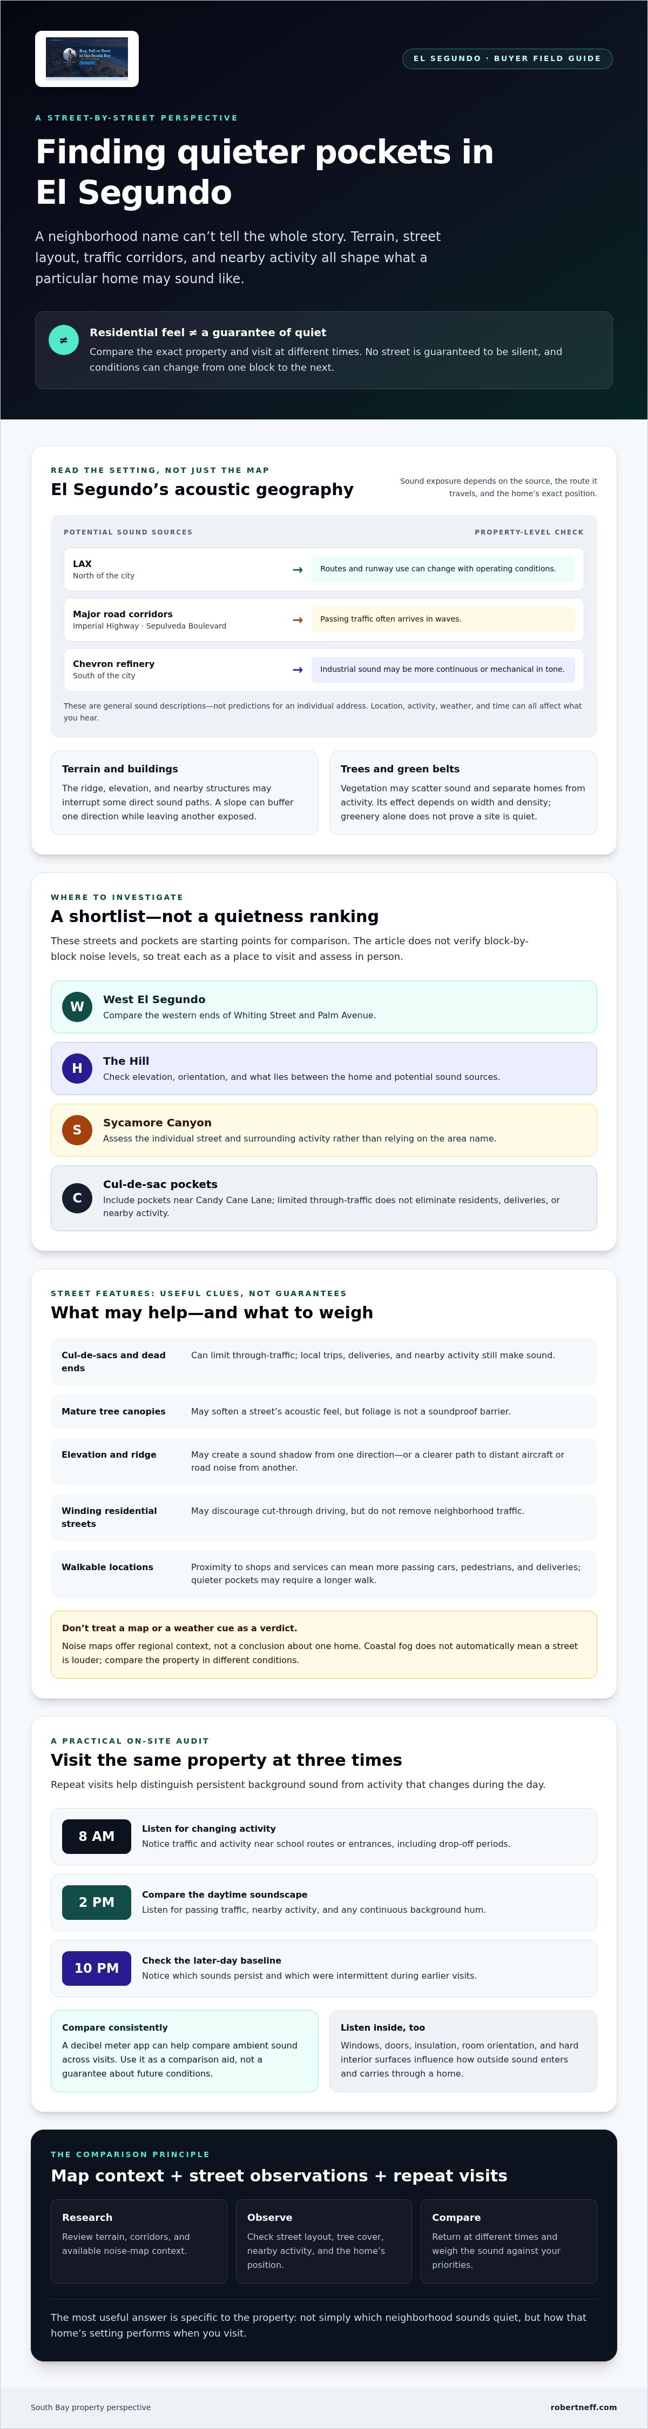
Task: Click the not-equal sign circle icon
Action: (63, 341)
